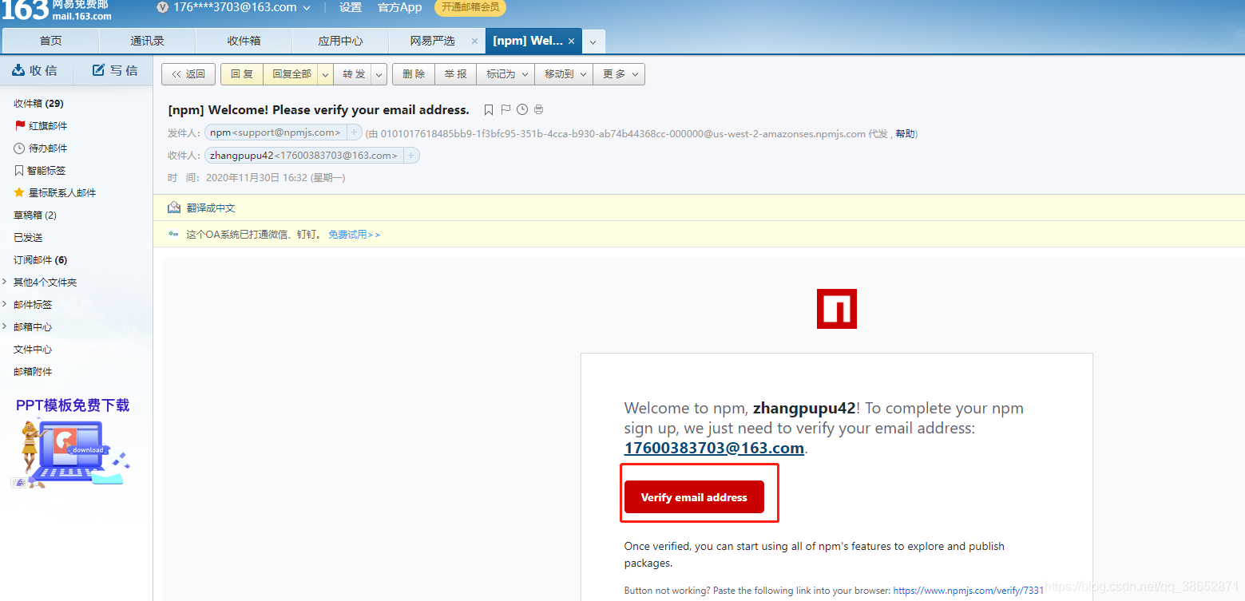Image resolution: width=1245 pixels, height=601 pixels.
Task: Open the more (更多) dropdown
Action: click(619, 74)
